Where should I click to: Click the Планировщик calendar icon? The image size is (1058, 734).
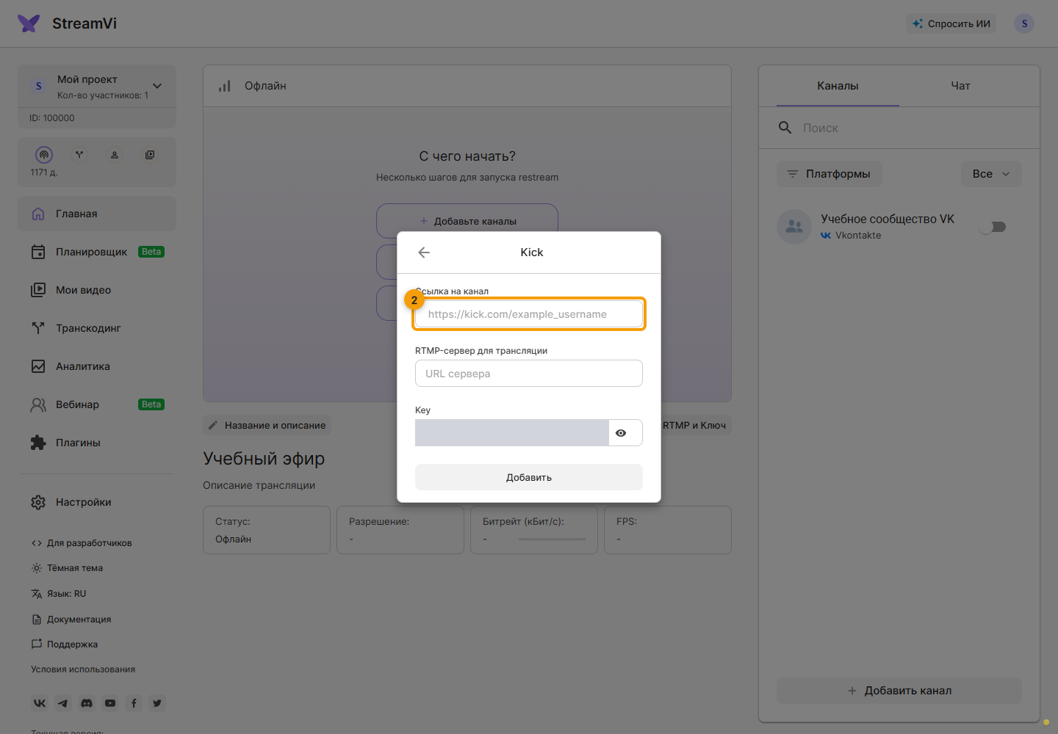38,252
